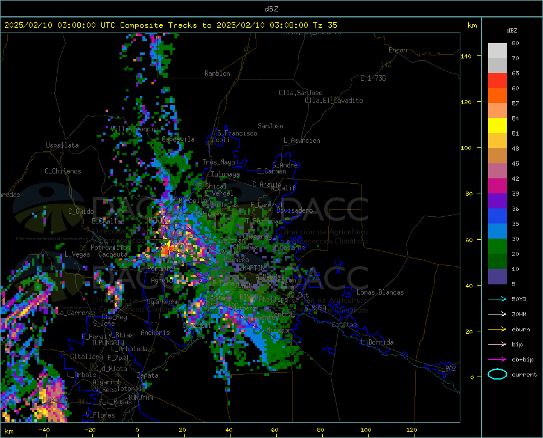543x438 pixels.
Task: Click the high-reflectivity storm core near Mendoza
Action: click(167, 246)
